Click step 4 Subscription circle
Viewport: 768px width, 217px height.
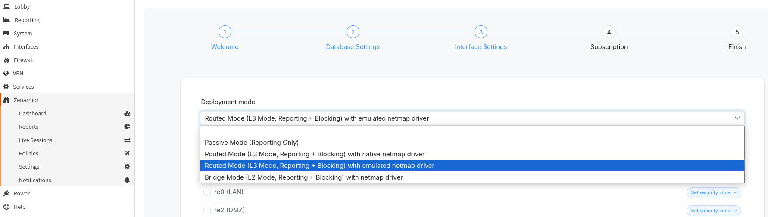[x=609, y=32]
